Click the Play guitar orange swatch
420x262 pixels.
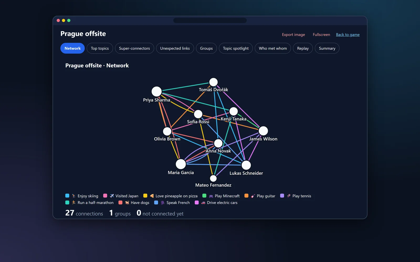pyautogui.click(x=246, y=196)
